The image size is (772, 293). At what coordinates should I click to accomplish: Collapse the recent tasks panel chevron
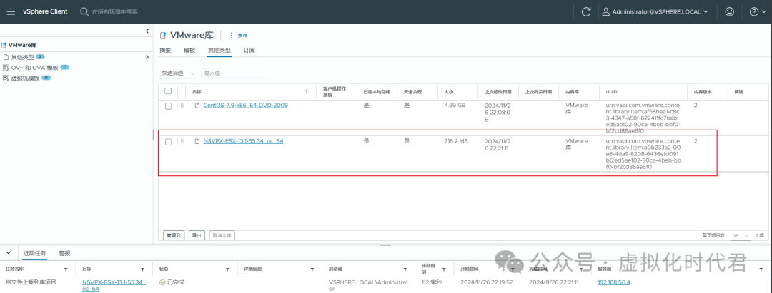pos(9,253)
